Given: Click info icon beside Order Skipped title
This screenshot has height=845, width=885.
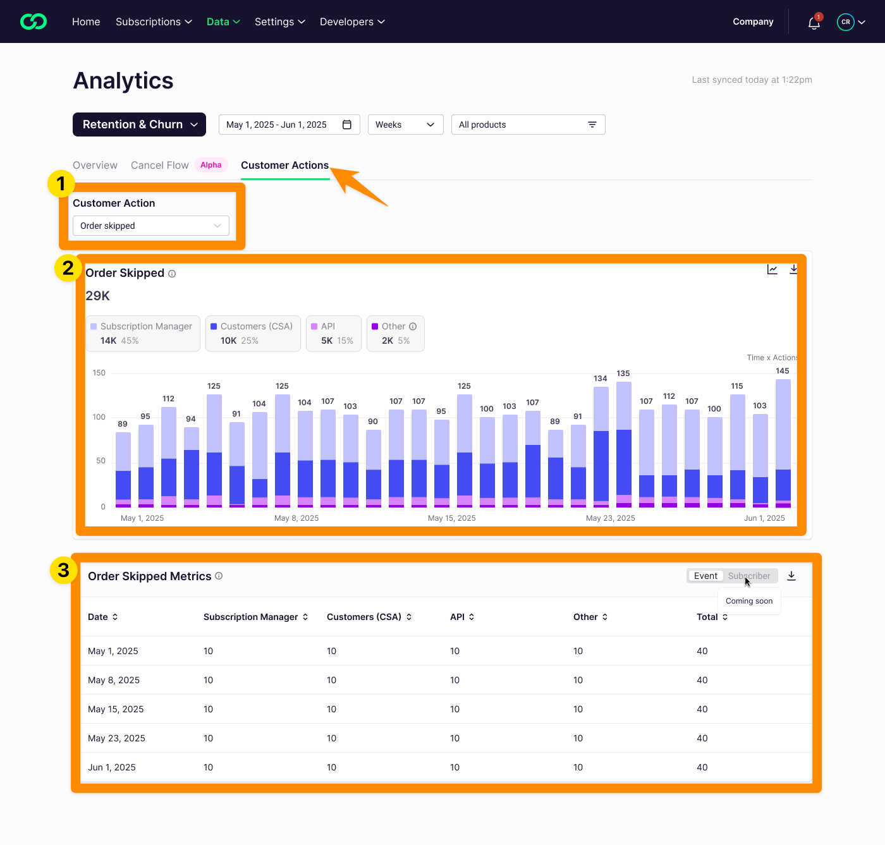Looking at the screenshot, I should (x=172, y=274).
